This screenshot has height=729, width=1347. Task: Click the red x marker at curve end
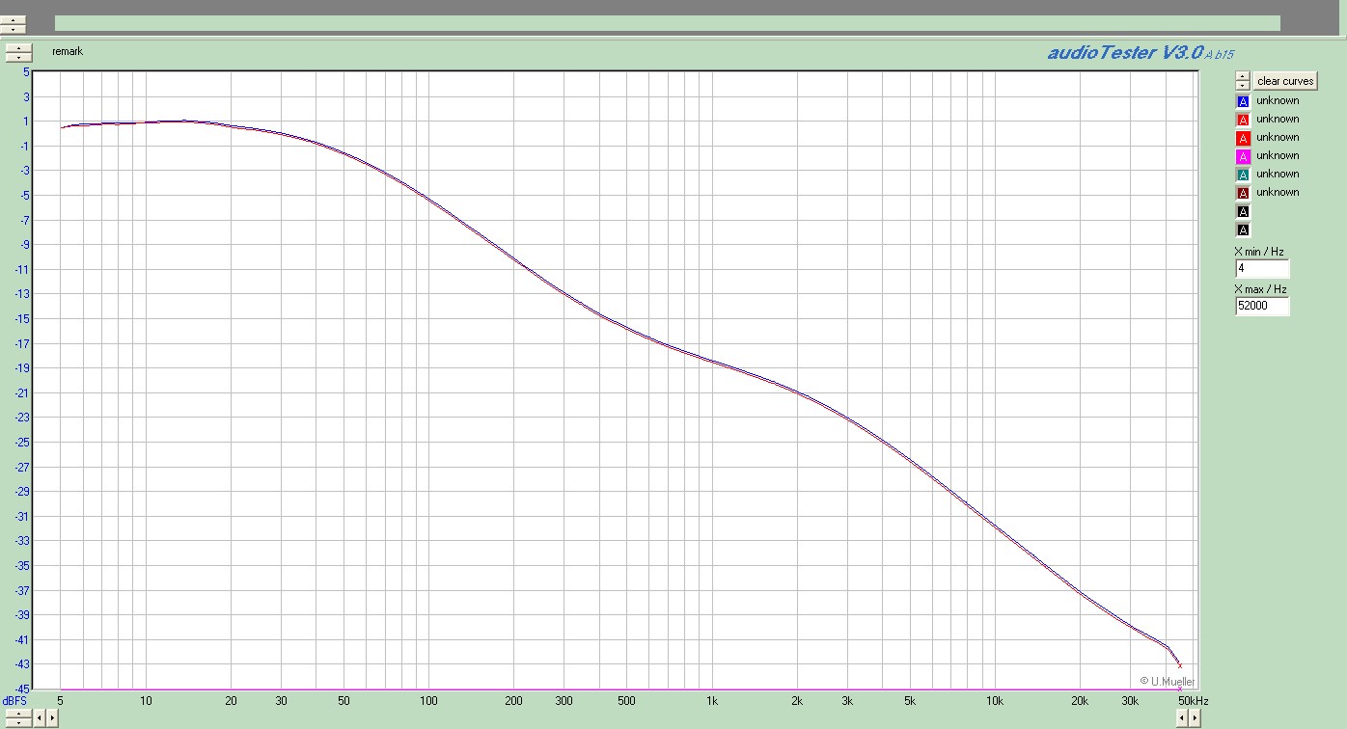coord(1179,665)
